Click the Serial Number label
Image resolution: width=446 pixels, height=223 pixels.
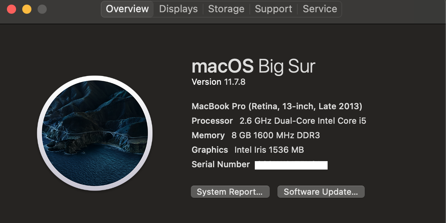click(x=220, y=165)
